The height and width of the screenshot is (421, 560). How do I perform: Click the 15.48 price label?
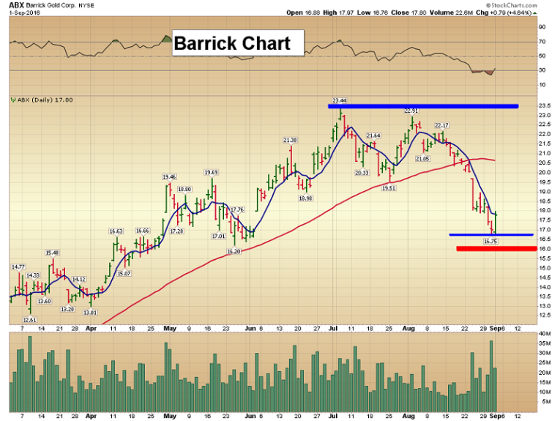(52, 253)
